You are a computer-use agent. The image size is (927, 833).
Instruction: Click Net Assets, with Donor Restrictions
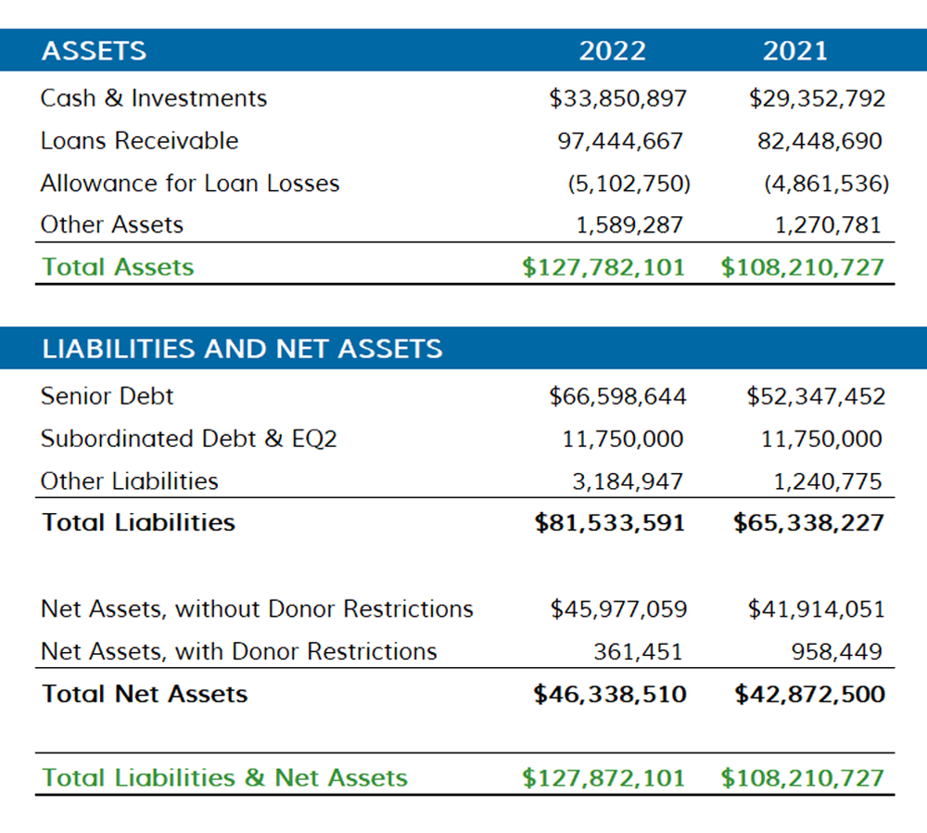tap(238, 652)
